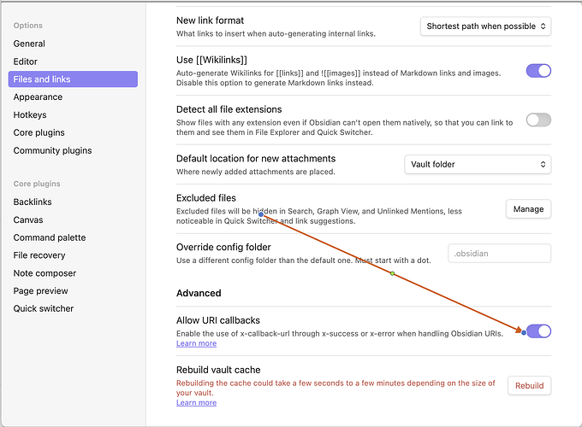582x427 pixels.
Task: Toggle the Use [[Wikilinks]] switch
Action: click(537, 71)
